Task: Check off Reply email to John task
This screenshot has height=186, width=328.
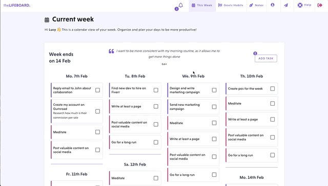Action: [x=97, y=90]
